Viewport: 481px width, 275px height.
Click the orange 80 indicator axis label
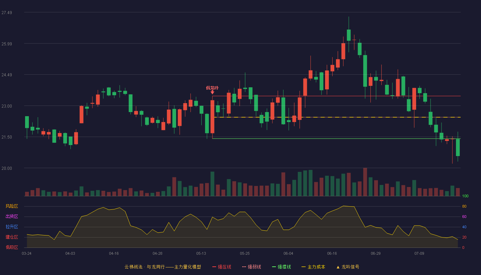click(464, 206)
